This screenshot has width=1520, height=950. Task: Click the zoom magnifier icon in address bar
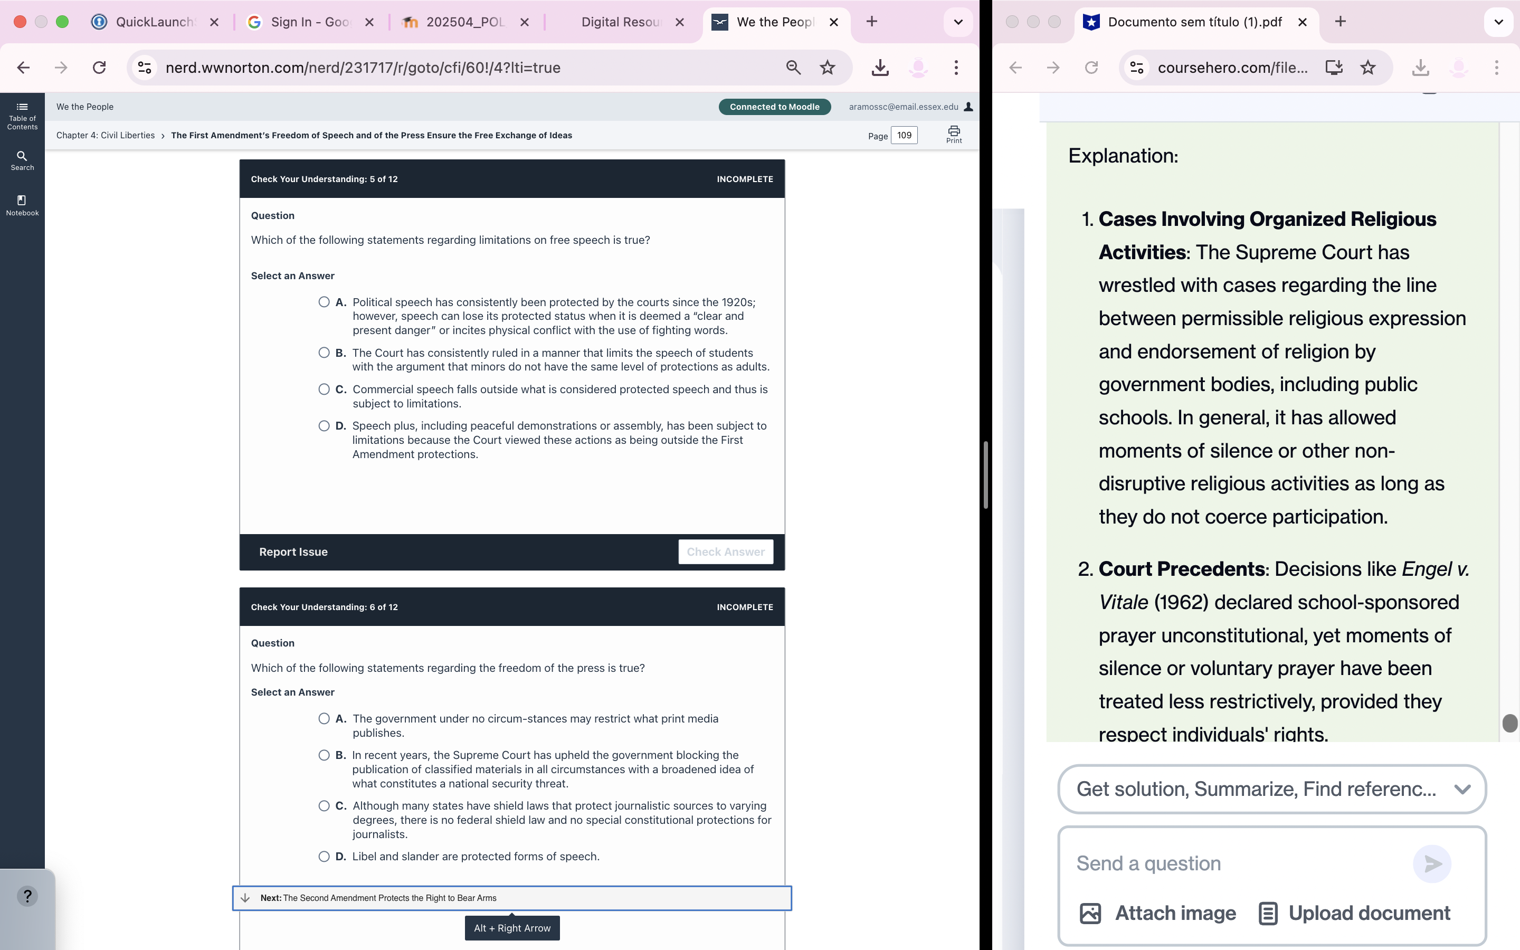point(793,67)
